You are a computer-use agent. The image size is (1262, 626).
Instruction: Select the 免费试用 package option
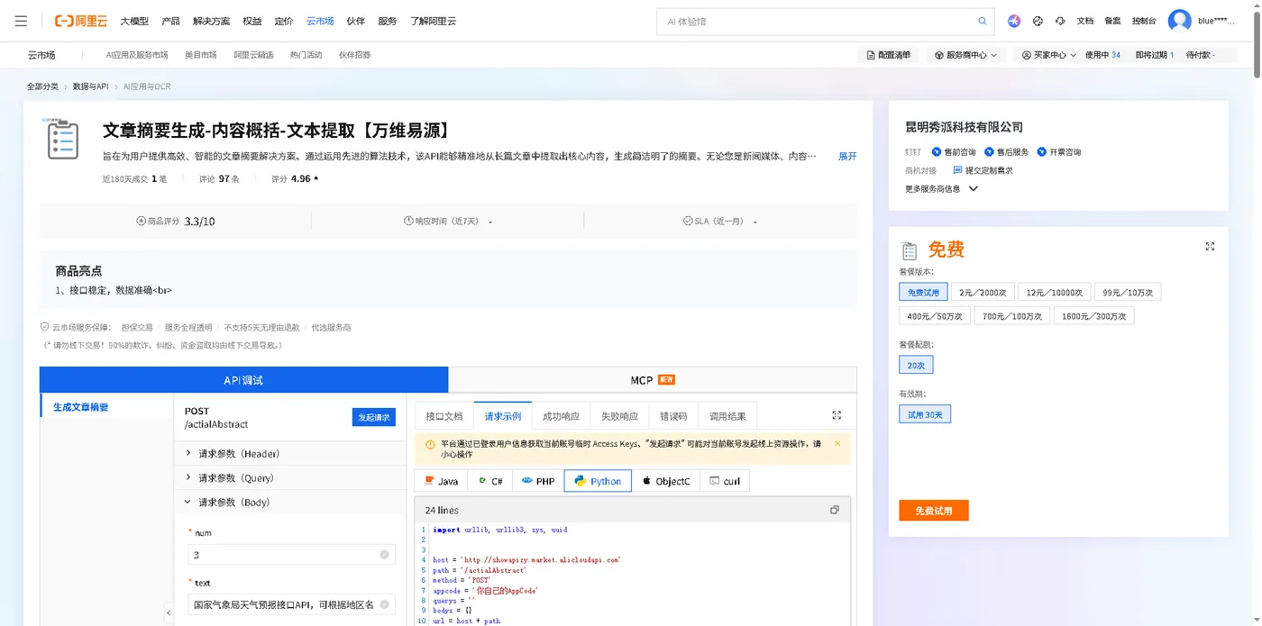pos(923,292)
